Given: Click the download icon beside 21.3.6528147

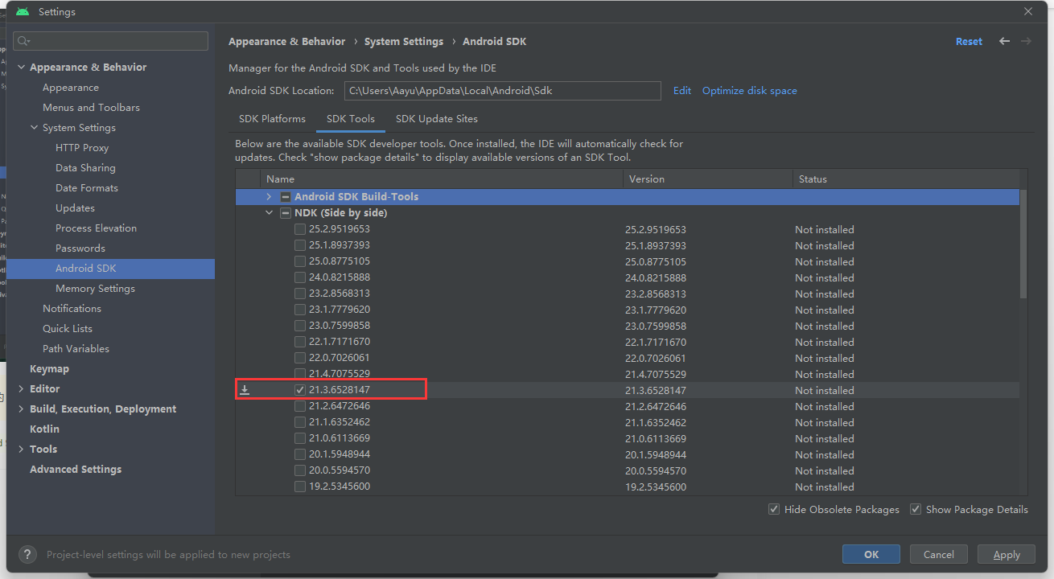Looking at the screenshot, I should pos(245,390).
